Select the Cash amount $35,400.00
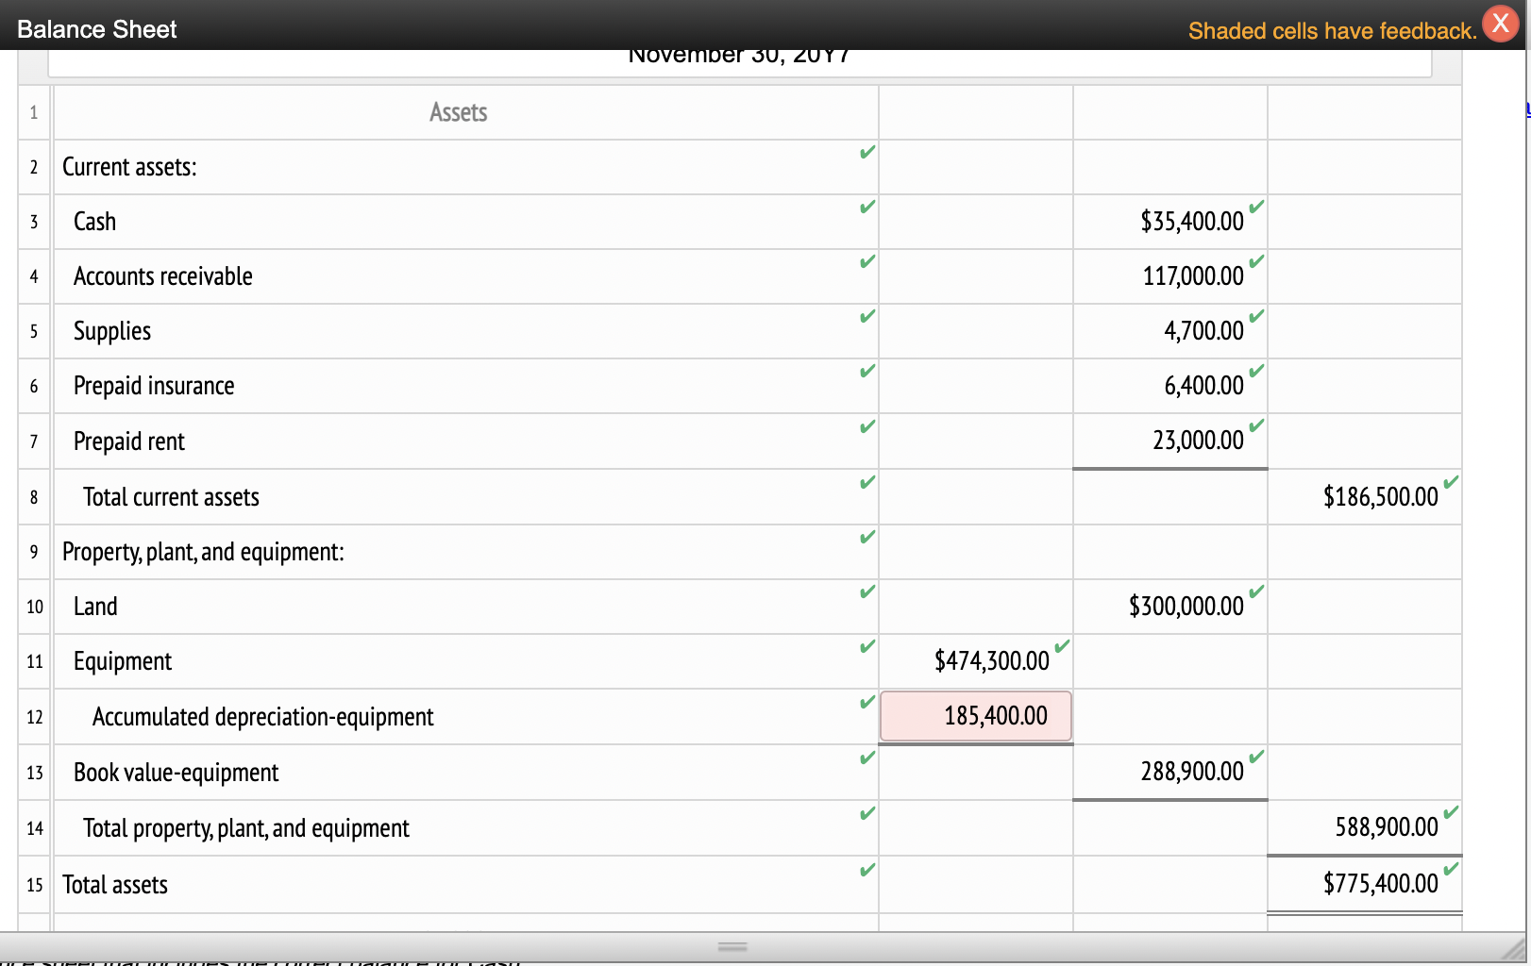This screenshot has height=966, width=1531. pos(1170,222)
